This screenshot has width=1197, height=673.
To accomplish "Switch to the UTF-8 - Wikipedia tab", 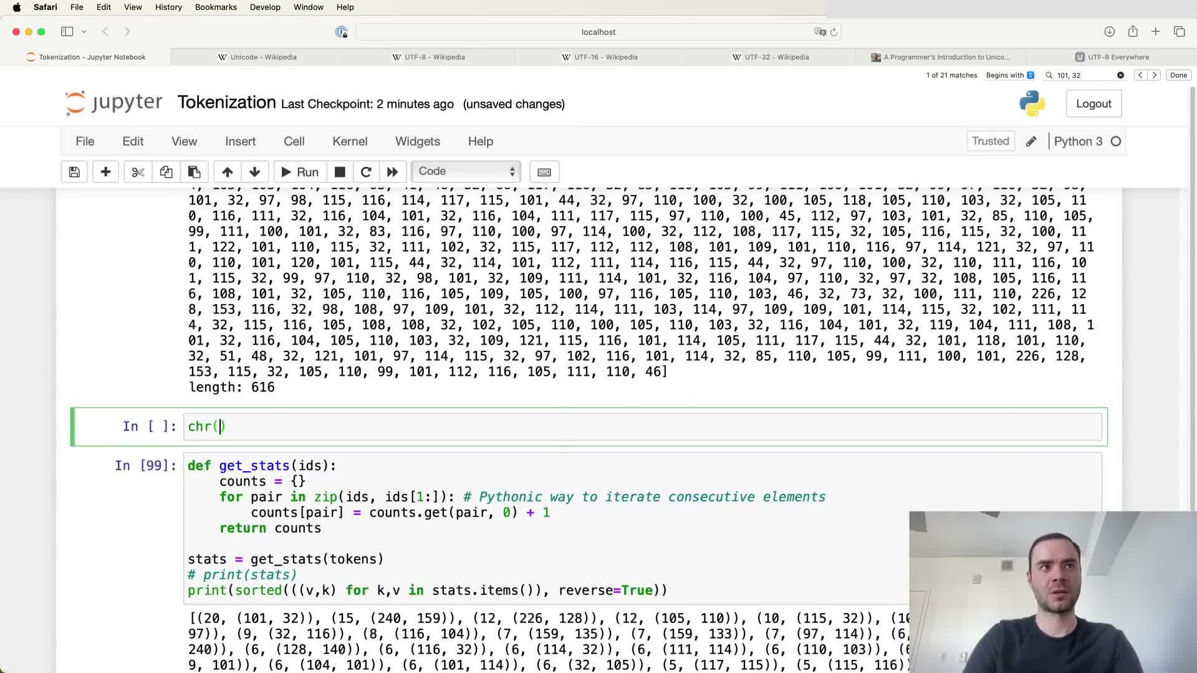I will point(435,57).
